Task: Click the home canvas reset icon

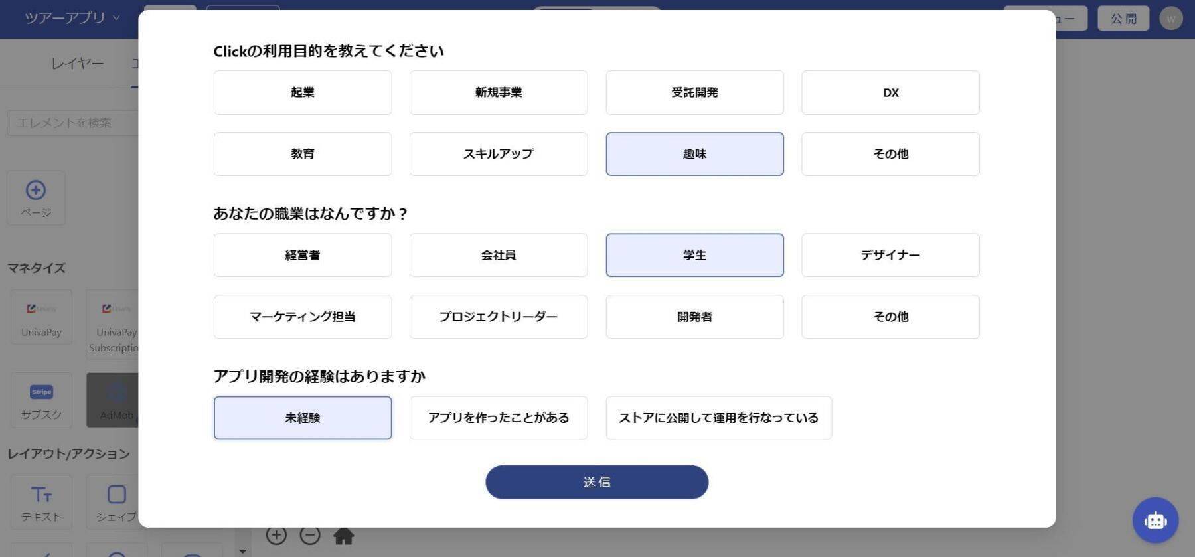Action: click(343, 536)
